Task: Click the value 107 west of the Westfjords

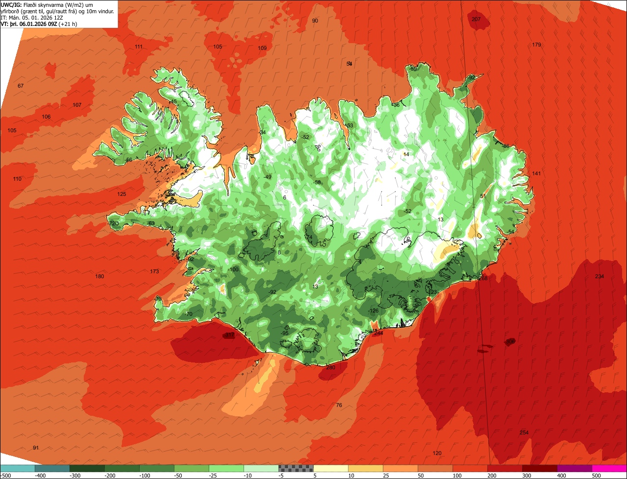Action: point(77,105)
